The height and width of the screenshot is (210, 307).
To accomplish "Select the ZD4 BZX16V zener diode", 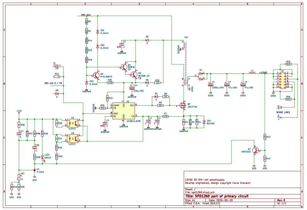I will (x=204, y=122).
